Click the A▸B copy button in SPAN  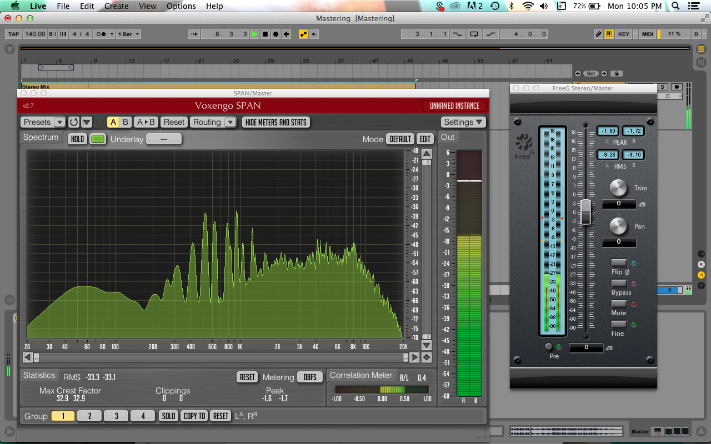point(146,122)
